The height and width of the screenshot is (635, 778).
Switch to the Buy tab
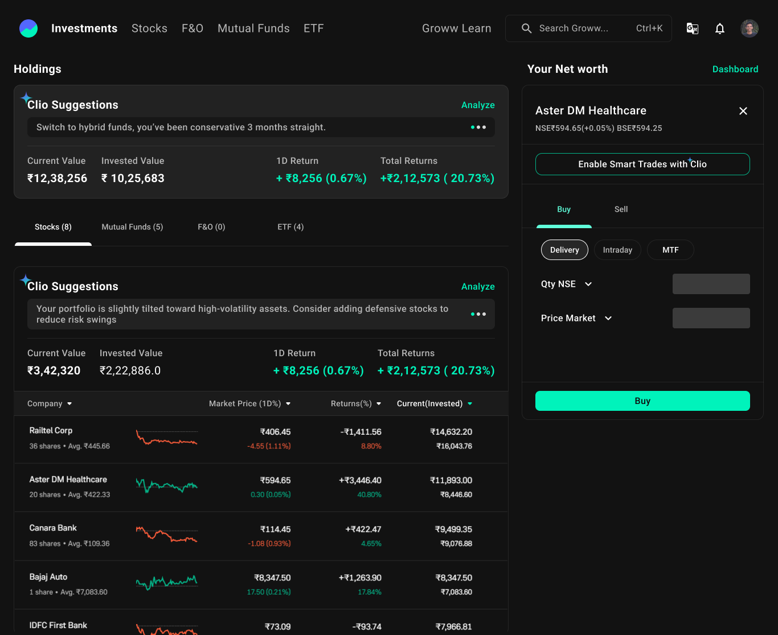(x=564, y=209)
